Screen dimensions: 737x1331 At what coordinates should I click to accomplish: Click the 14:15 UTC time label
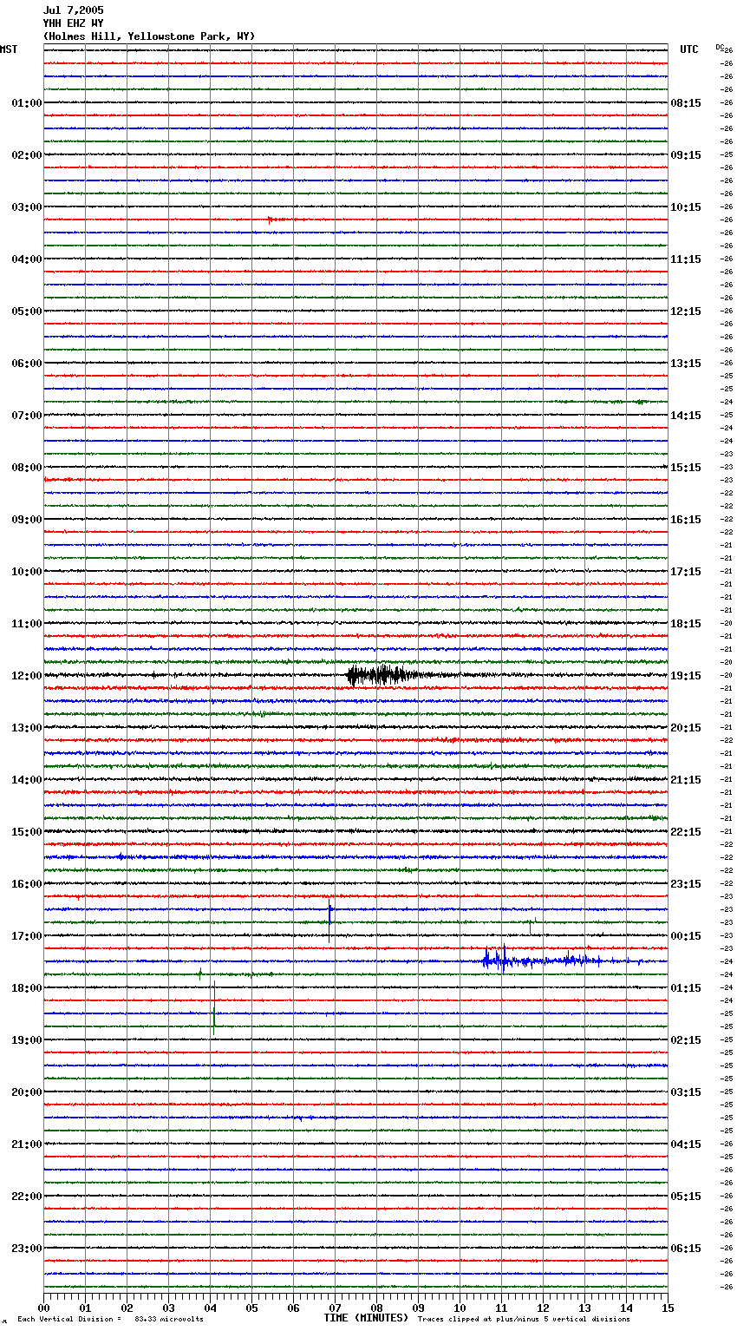click(686, 416)
